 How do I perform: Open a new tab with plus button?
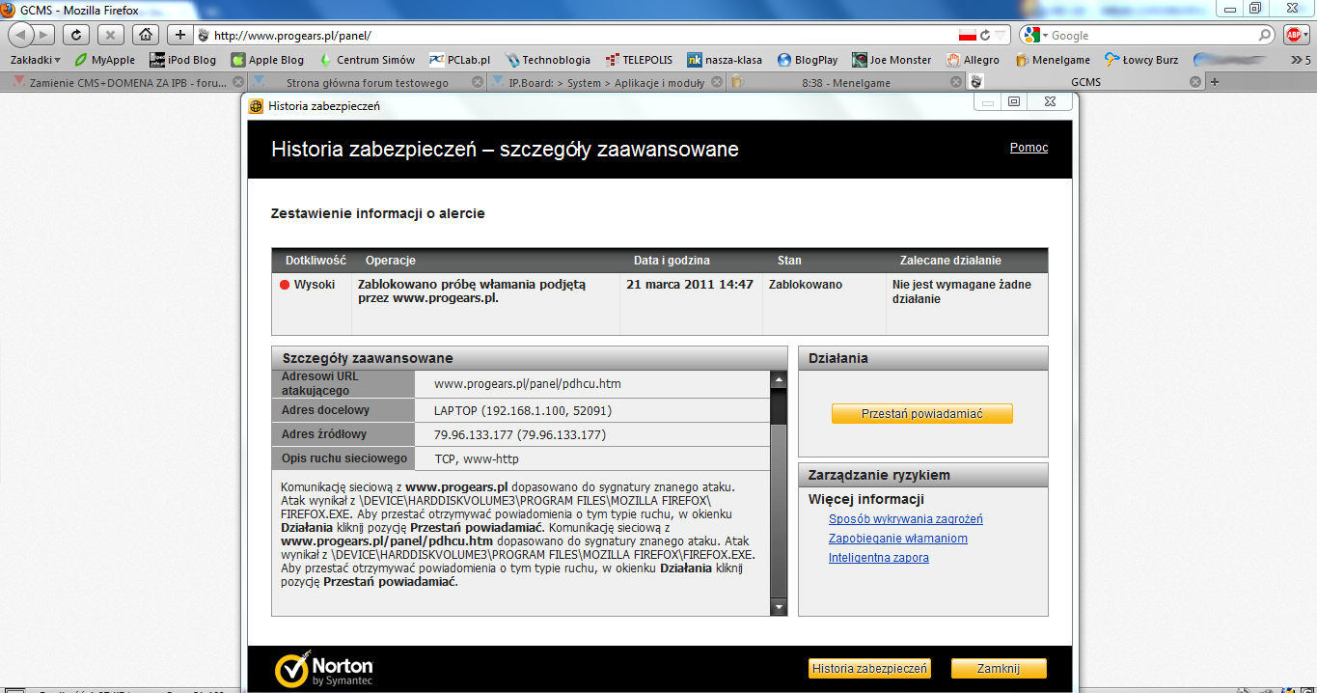(x=1215, y=82)
